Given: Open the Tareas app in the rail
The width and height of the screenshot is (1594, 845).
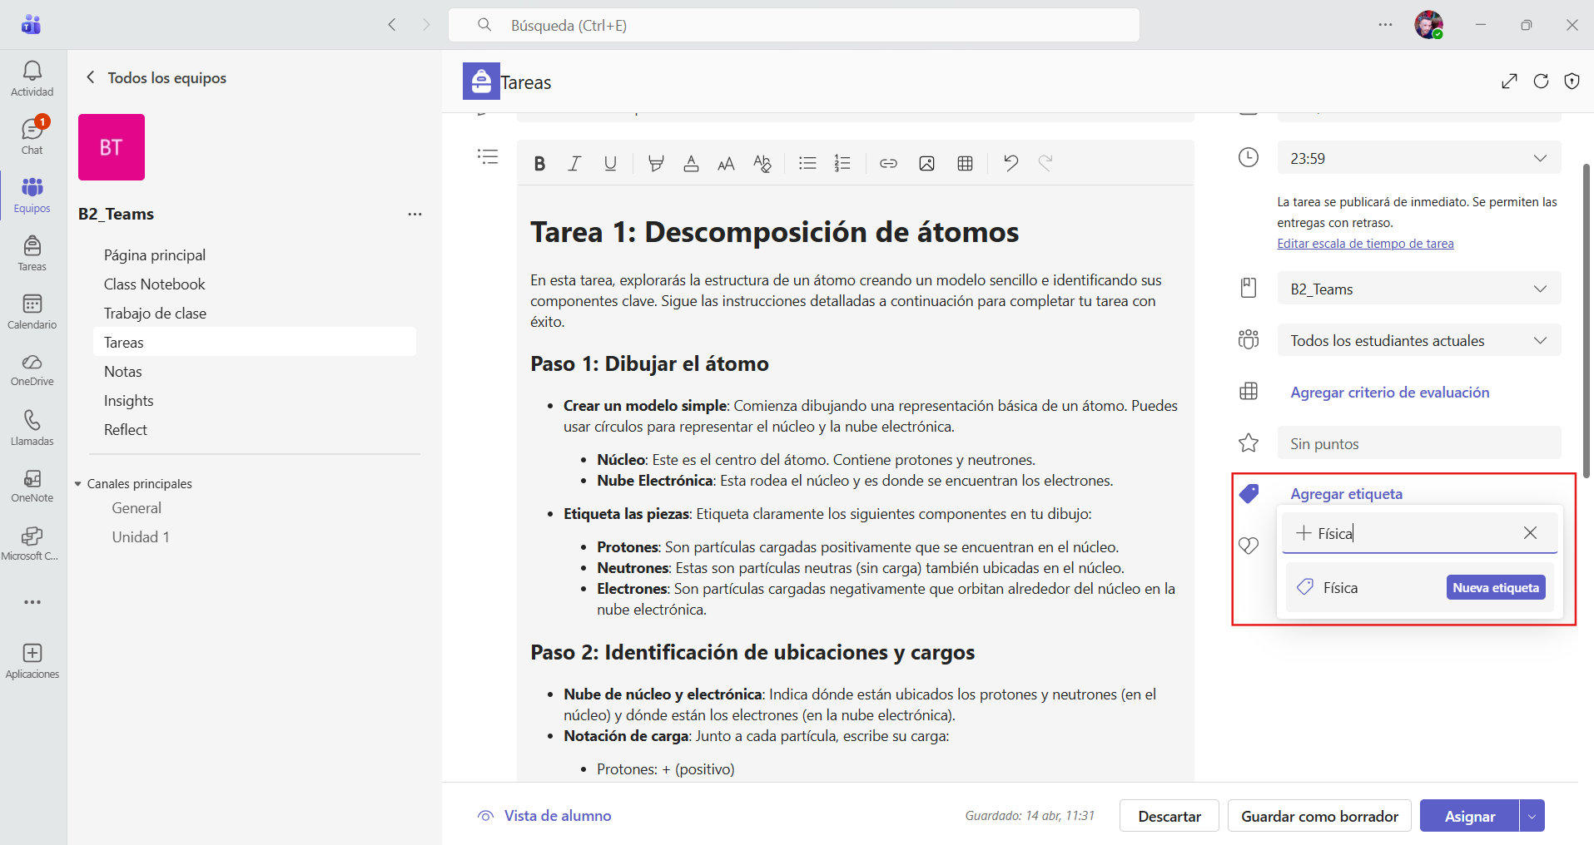Looking at the screenshot, I should (32, 254).
